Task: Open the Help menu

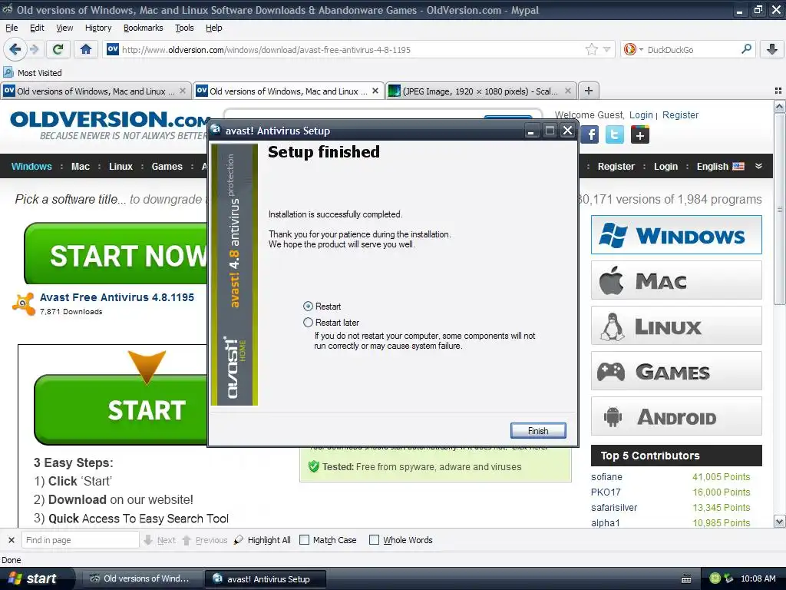Action: [214, 28]
